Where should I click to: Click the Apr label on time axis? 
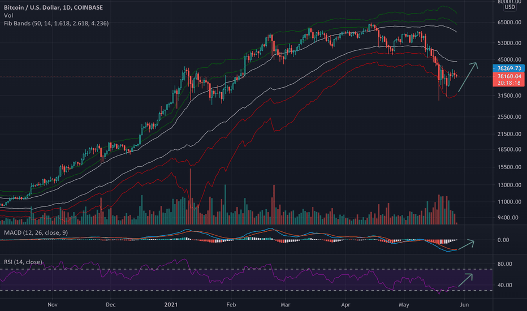pos(345,305)
